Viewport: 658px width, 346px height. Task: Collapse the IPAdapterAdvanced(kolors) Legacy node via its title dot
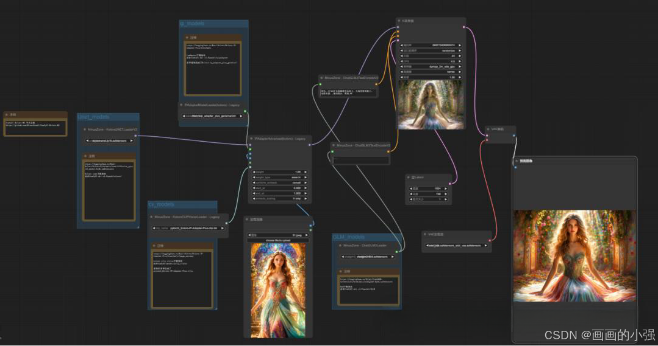[x=251, y=139]
